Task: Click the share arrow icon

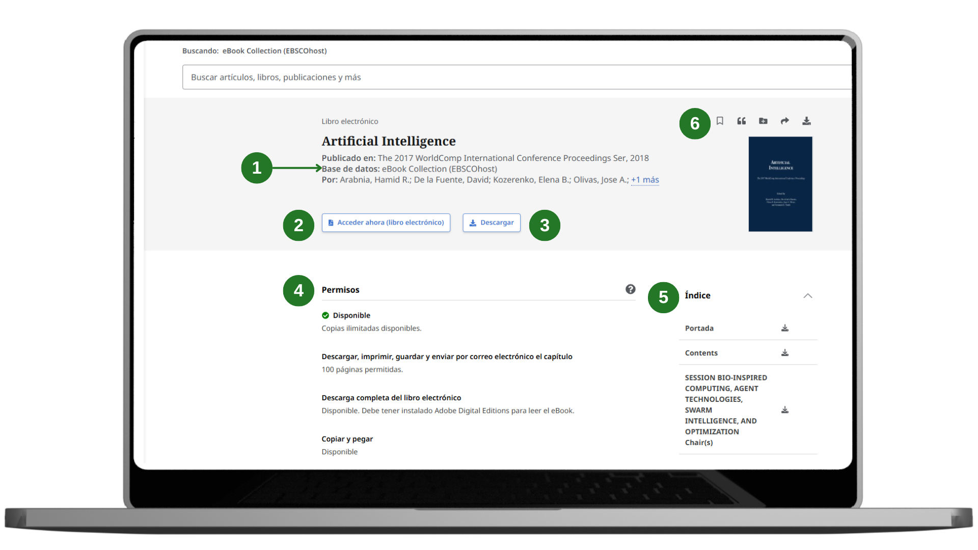Action: point(785,121)
